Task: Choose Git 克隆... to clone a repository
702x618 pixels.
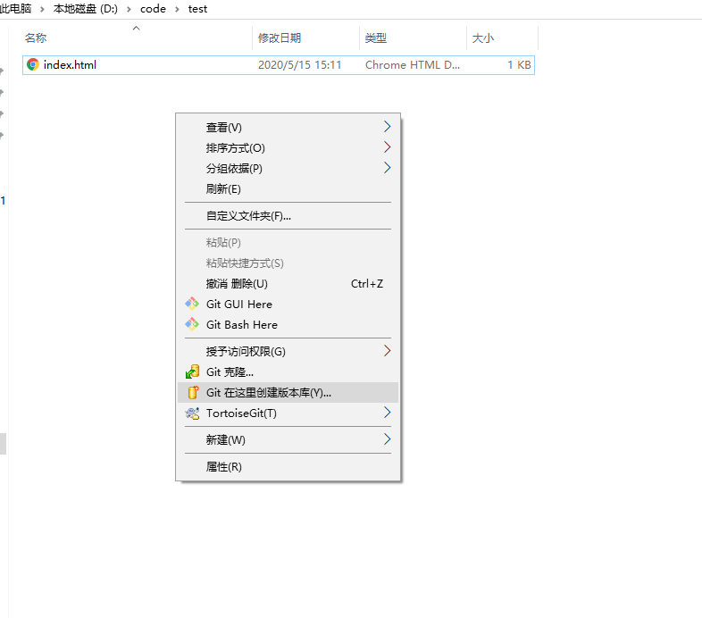Action: 288,372
